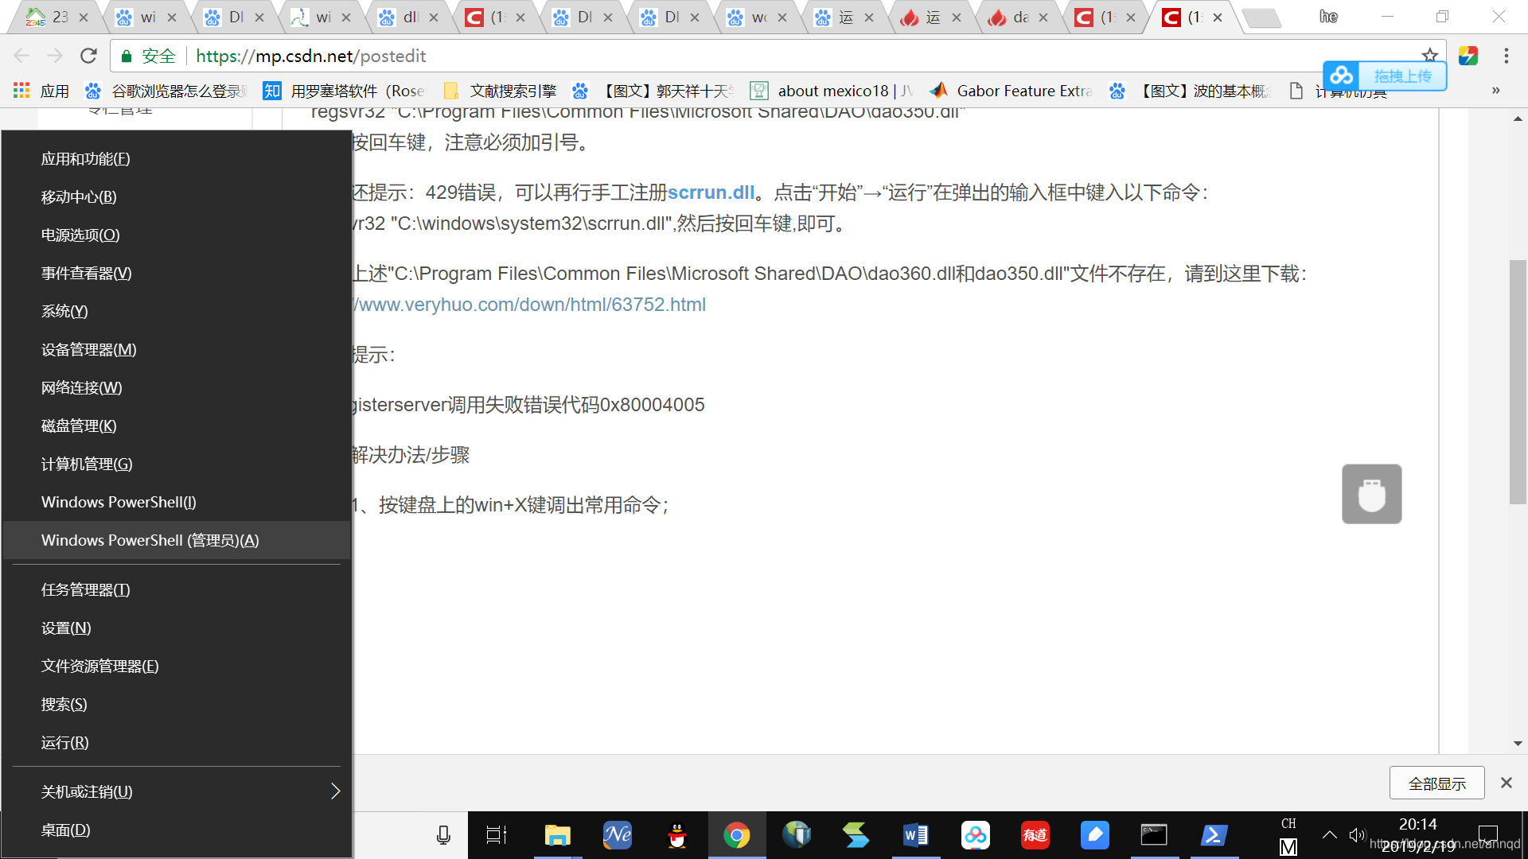Mute system volume via the speaker tray icon

tap(1358, 834)
